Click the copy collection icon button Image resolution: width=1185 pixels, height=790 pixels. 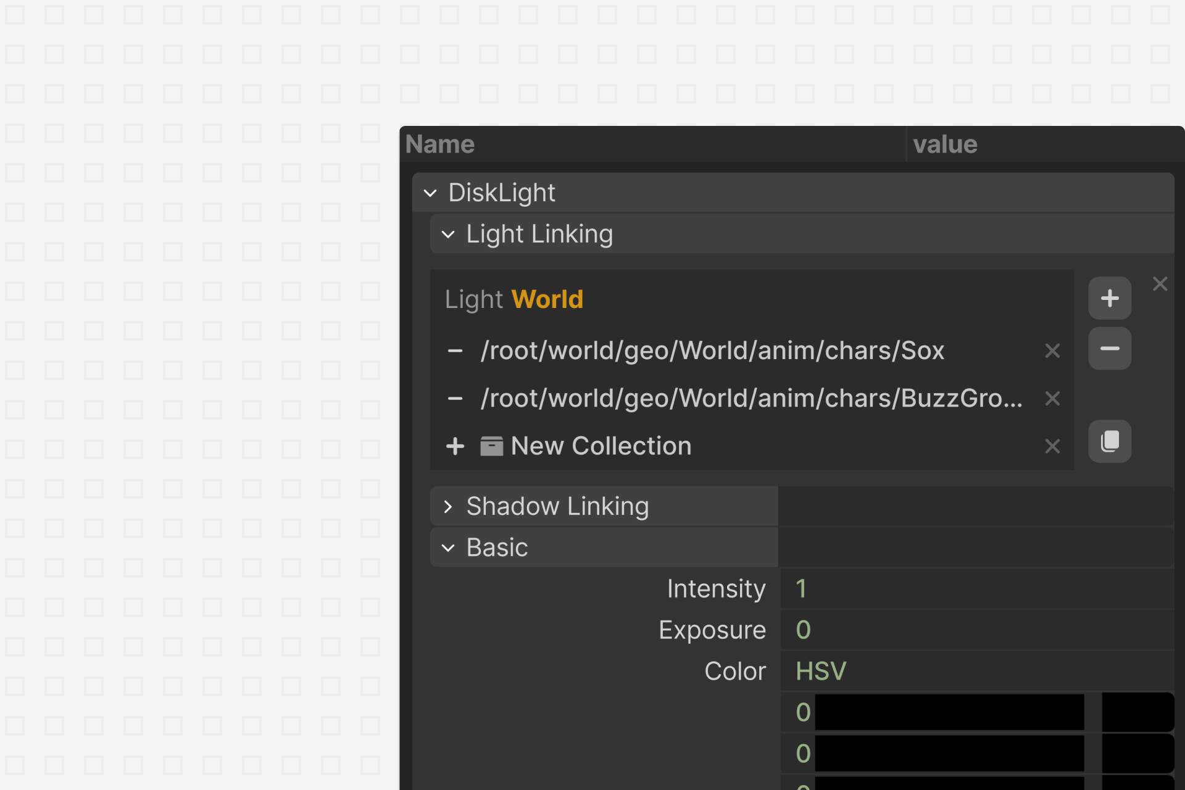pyautogui.click(x=1109, y=441)
